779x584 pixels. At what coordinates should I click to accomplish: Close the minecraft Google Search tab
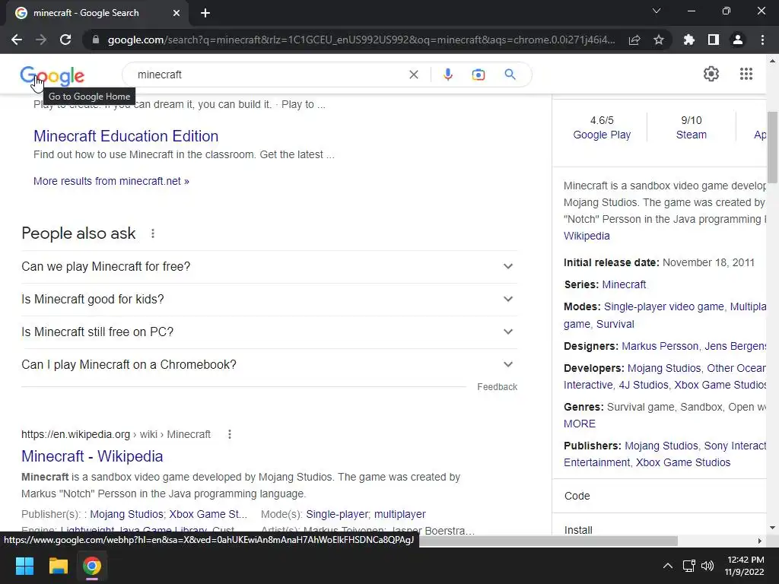tap(176, 13)
